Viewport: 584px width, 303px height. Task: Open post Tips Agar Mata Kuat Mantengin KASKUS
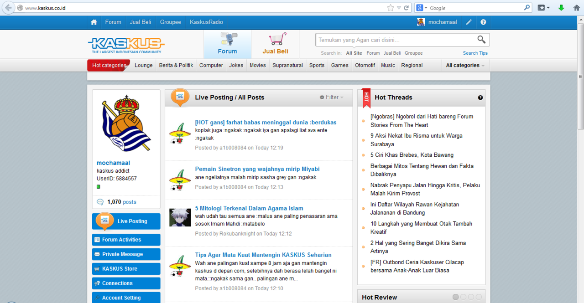pyautogui.click(x=263, y=255)
